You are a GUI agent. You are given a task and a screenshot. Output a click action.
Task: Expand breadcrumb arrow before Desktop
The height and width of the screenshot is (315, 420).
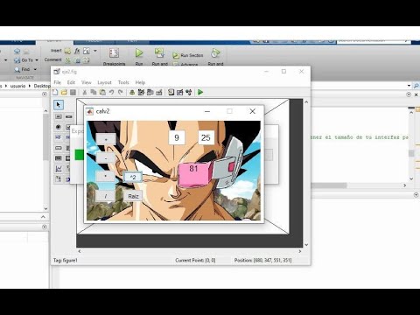30,86
